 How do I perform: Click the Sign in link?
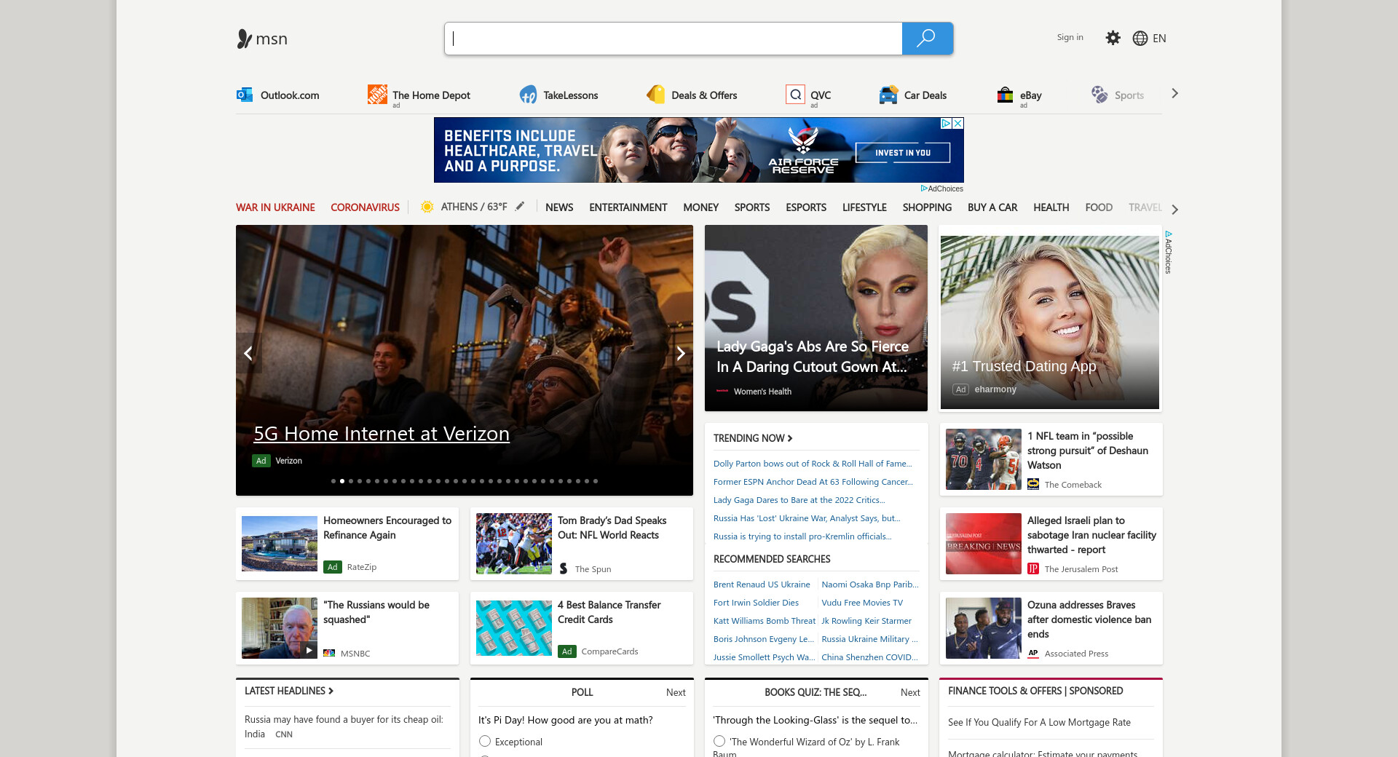click(x=1070, y=37)
